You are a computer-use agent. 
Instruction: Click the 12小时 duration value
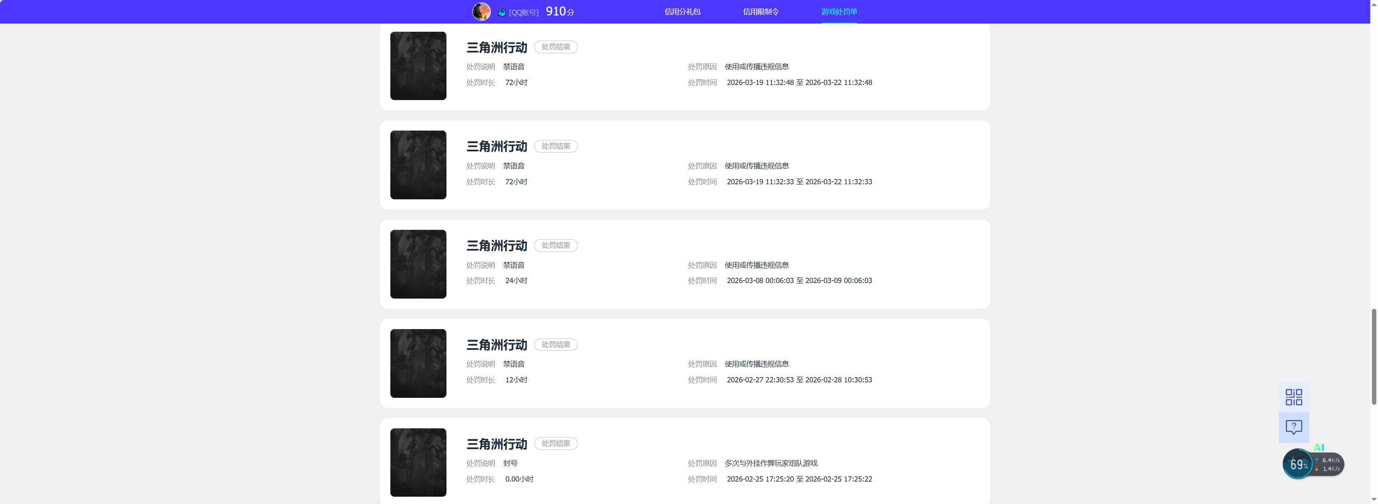click(x=516, y=380)
